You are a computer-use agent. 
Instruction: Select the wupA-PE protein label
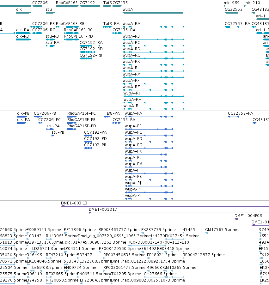click(133, 177)
